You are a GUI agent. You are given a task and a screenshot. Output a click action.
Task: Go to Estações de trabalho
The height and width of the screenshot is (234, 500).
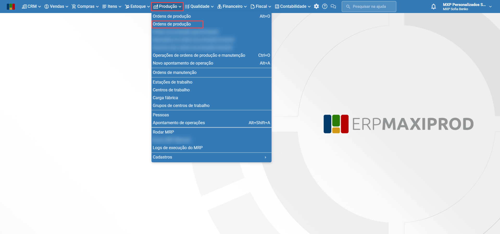(211, 82)
